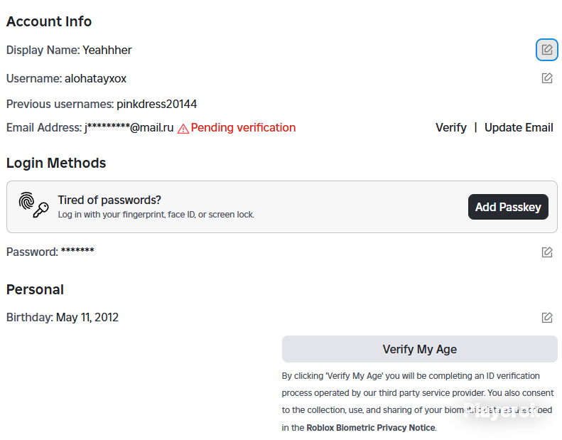Click the Tired of passwords? heading
The image size is (562, 440).
[x=109, y=200]
